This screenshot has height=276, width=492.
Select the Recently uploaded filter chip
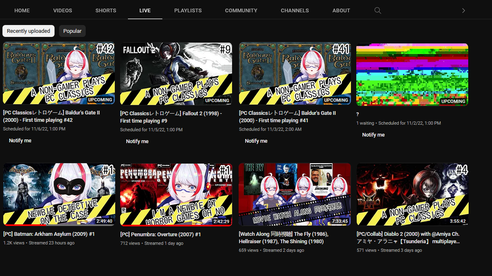pyautogui.click(x=28, y=31)
